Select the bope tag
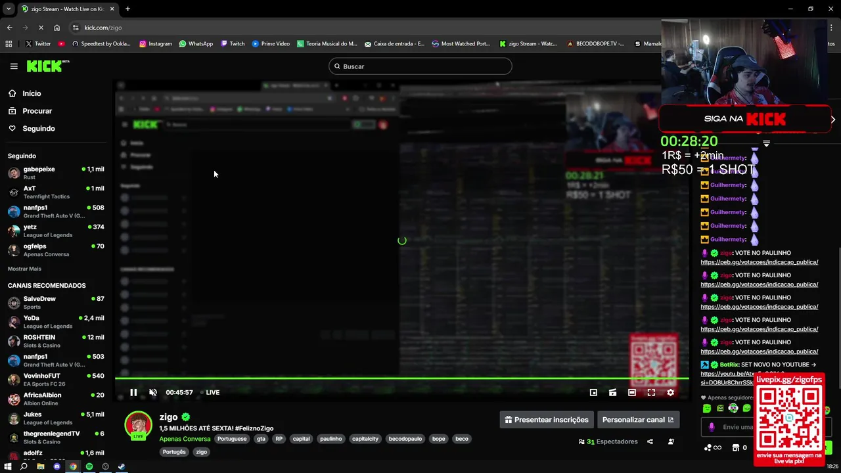The width and height of the screenshot is (841, 473). (438, 439)
